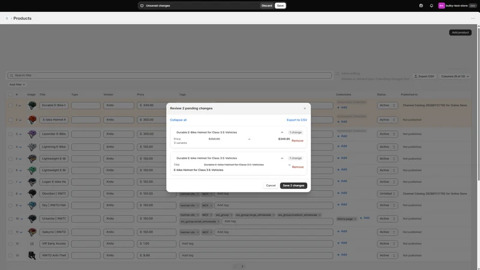This screenshot has height=270, width=480.
Task: Select row 10 checkbox
Action: coord(11,218)
